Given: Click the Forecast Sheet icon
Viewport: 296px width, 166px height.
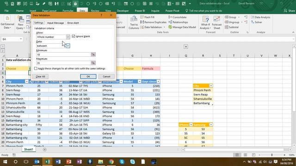Looking at the screenshot, I should pos(217,23).
